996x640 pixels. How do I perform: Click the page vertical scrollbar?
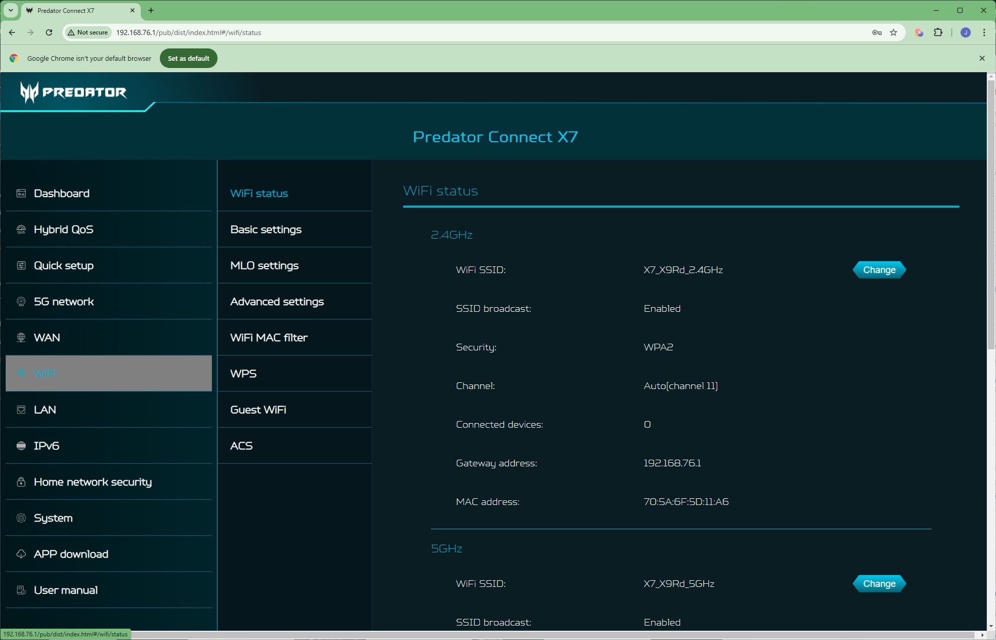[990, 216]
